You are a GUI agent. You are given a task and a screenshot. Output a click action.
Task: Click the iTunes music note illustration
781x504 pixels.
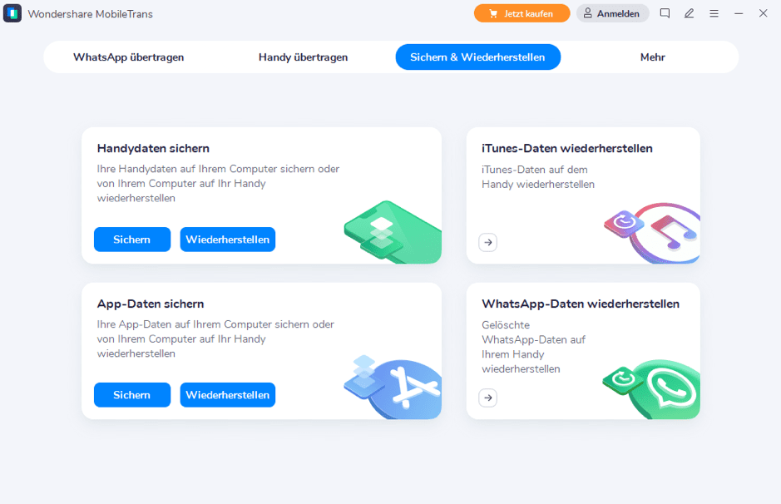(x=652, y=233)
